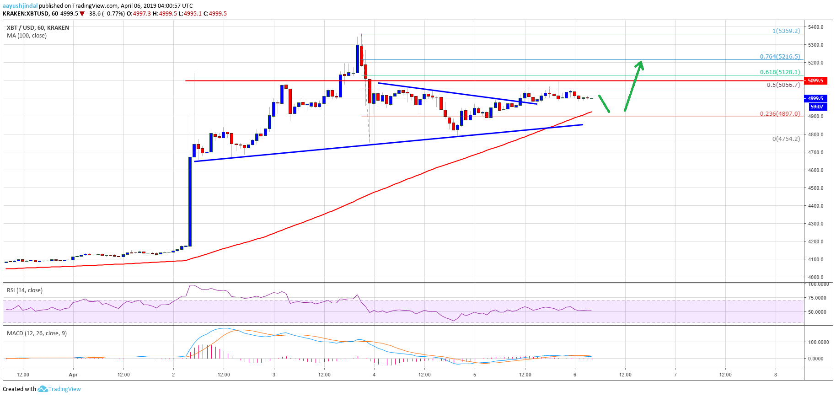Screen dimensions: 836x397
Task: Click the XBT / USD, 60, KRAKEN symbol title
Action: coord(38,27)
